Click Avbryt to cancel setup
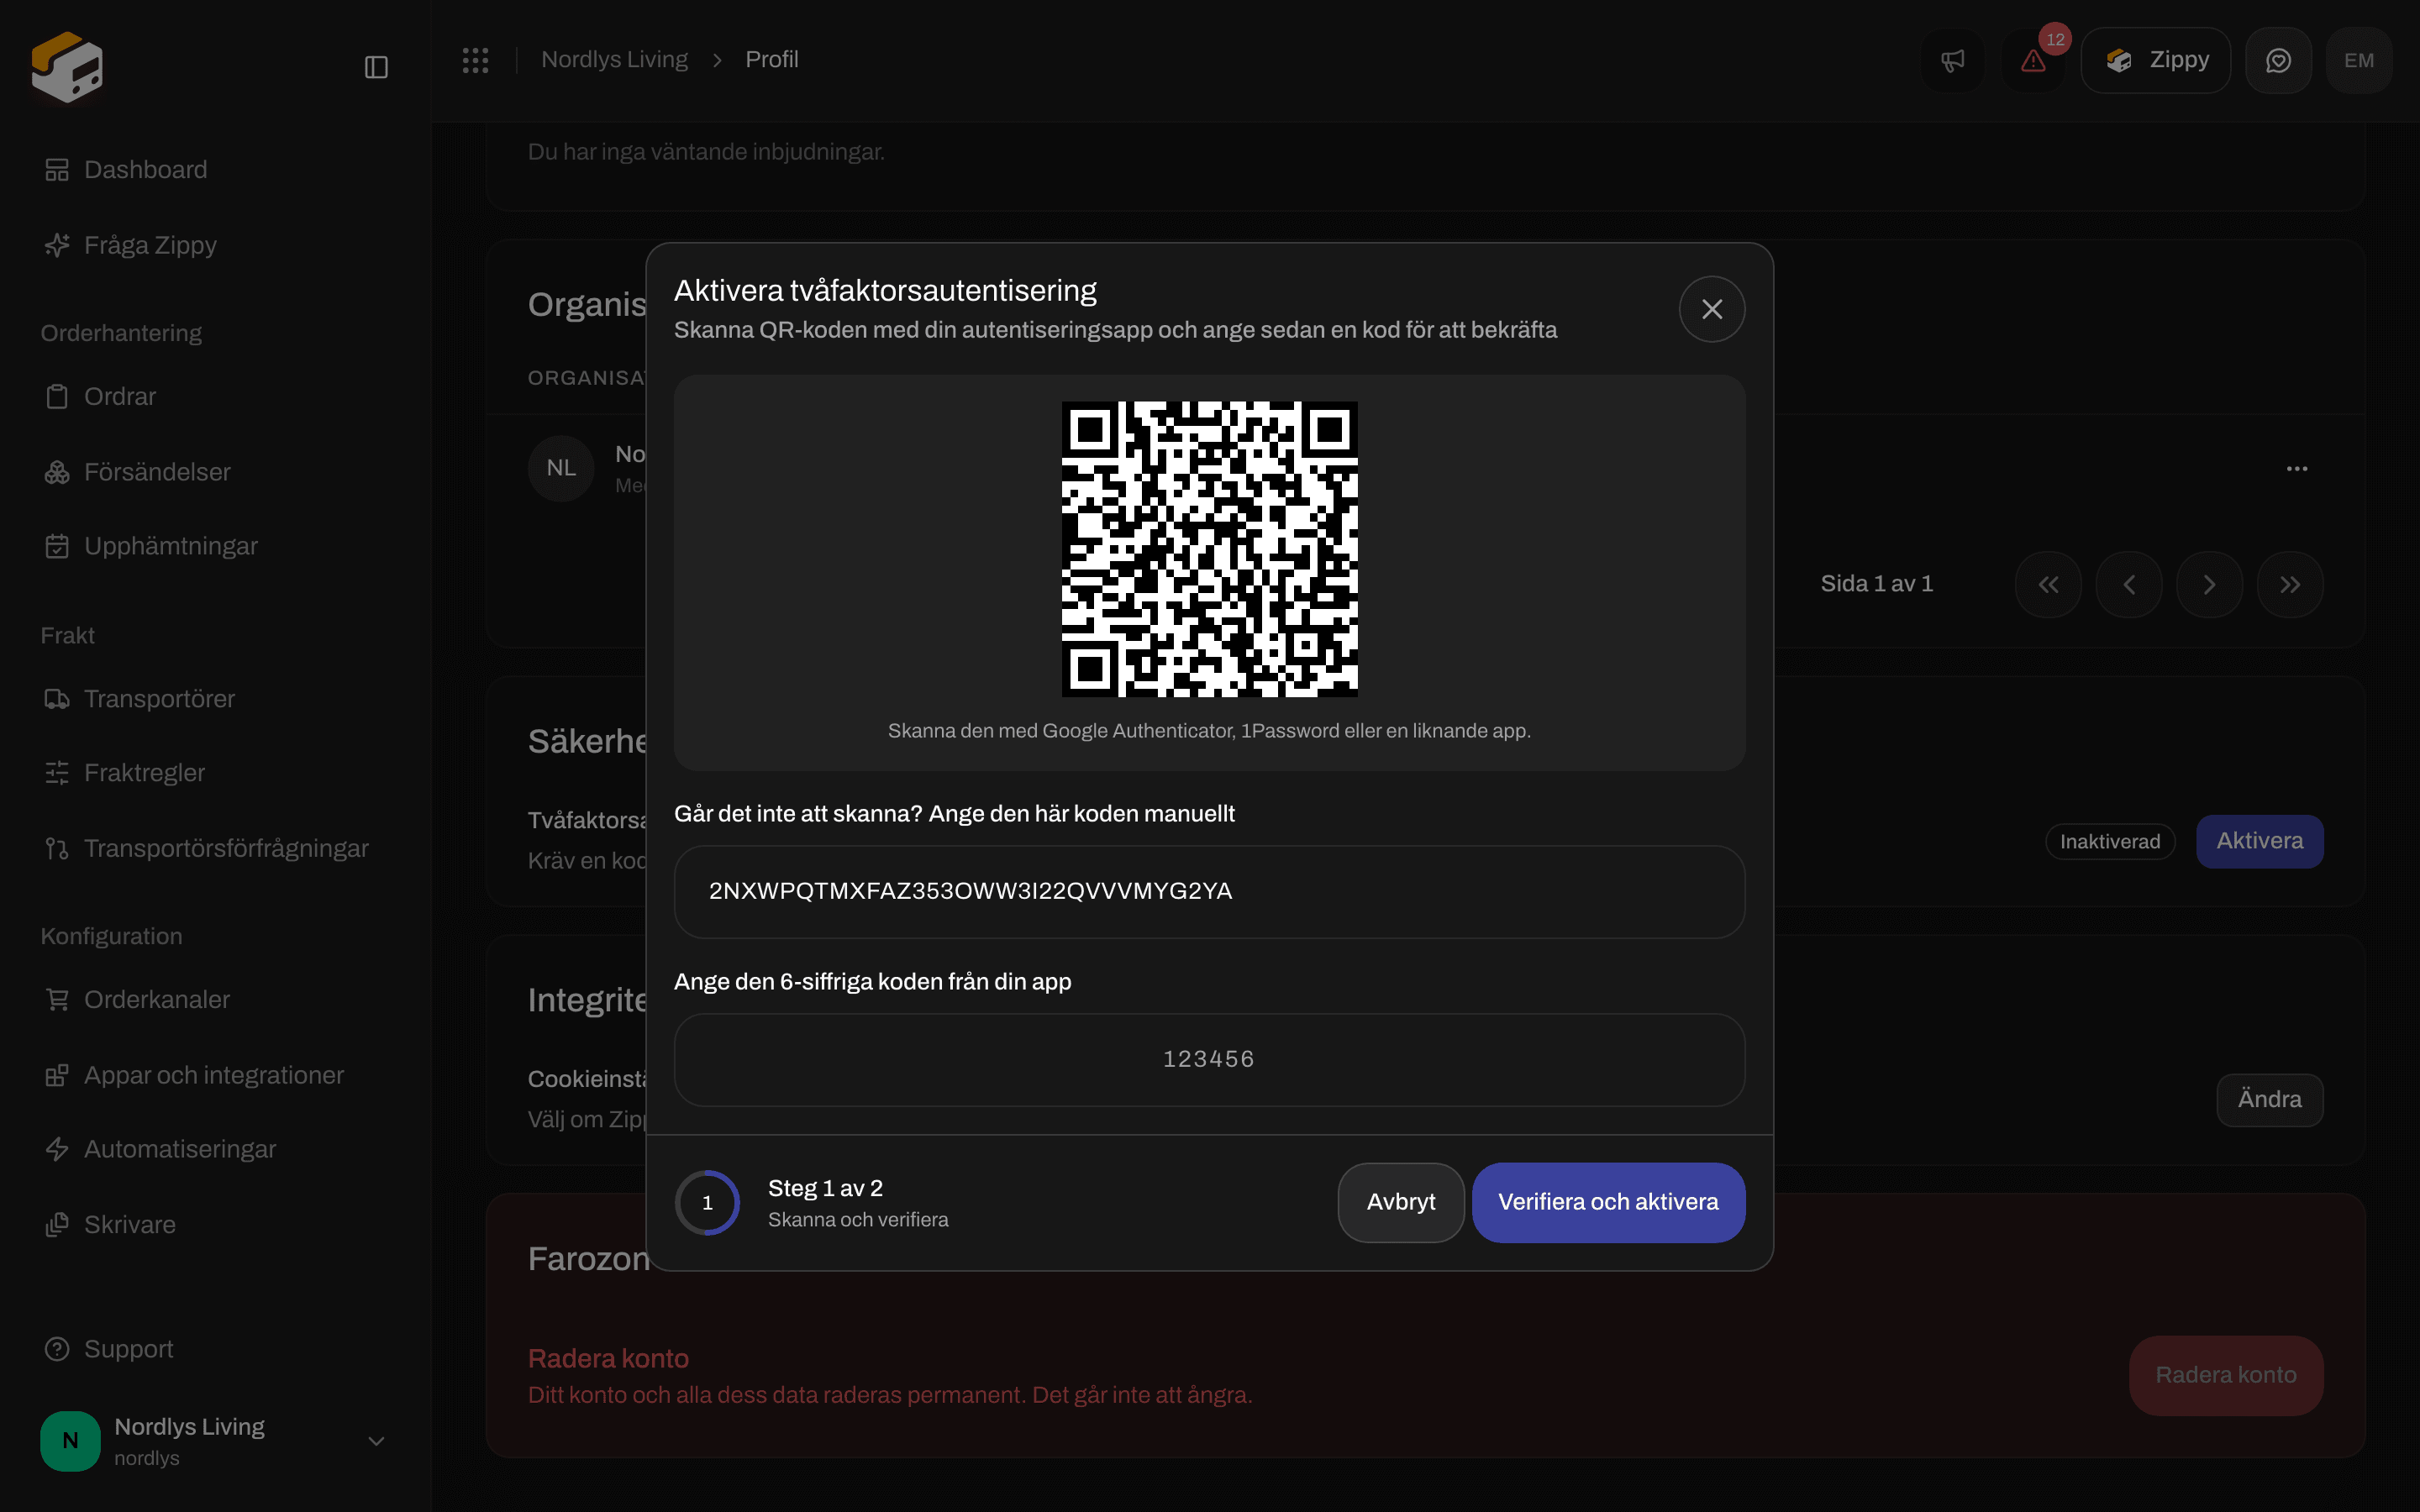 (1400, 1202)
